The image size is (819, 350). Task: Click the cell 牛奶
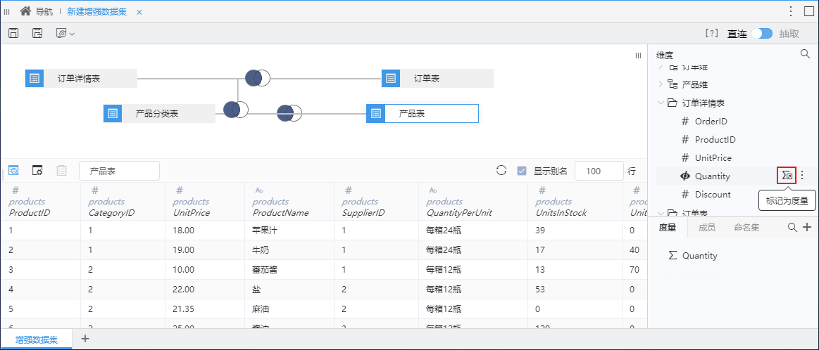click(x=289, y=250)
